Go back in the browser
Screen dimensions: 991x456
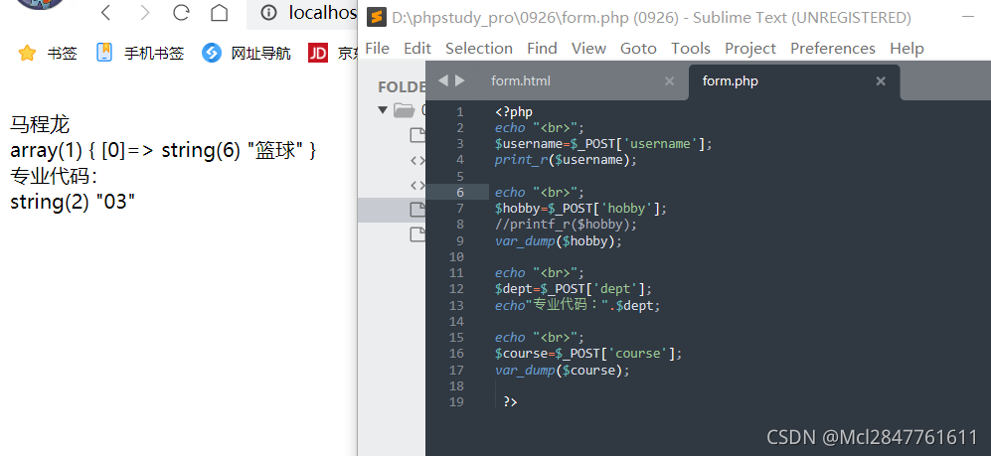pyautogui.click(x=106, y=13)
